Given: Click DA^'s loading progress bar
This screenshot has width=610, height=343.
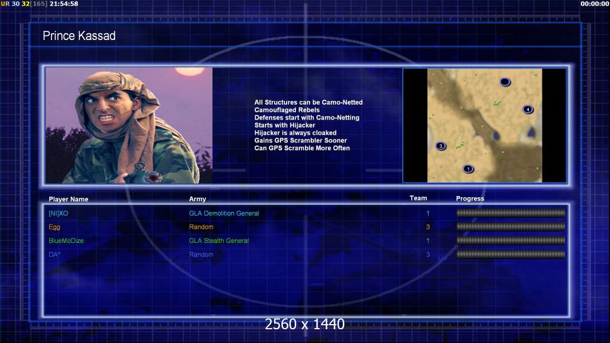Looking at the screenshot, I should (511, 254).
